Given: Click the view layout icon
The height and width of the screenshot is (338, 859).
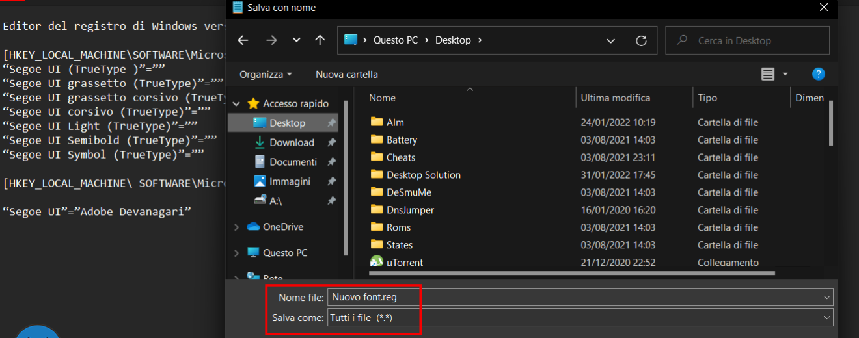Looking at the screenshot, I should 768,74.
